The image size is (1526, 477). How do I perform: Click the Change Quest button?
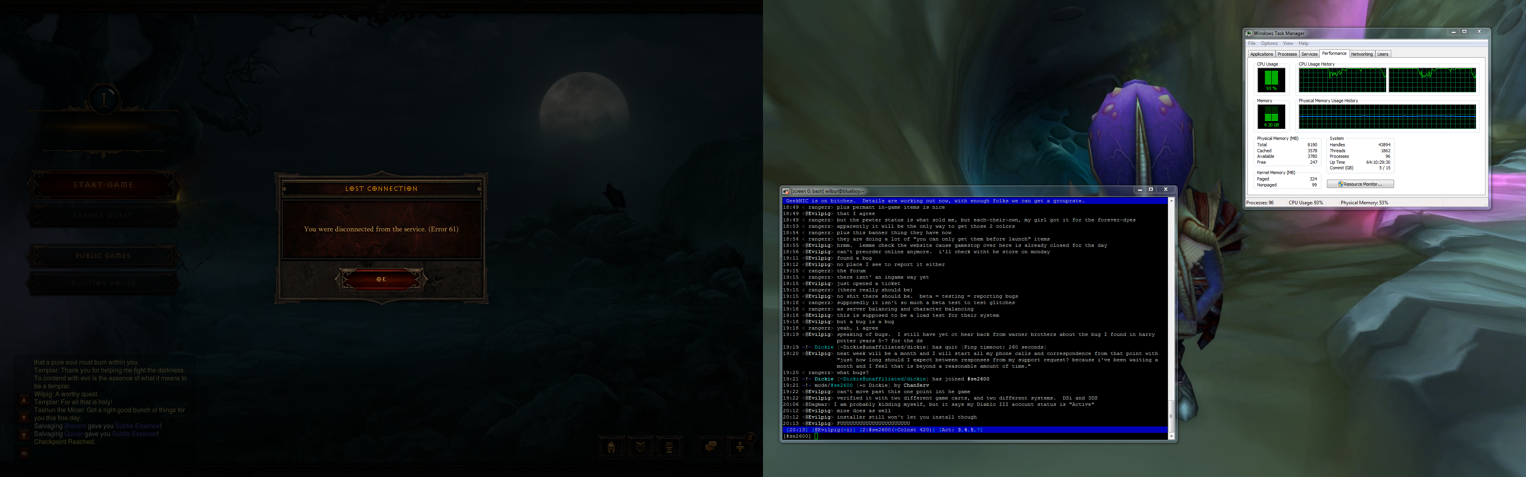(103, 216)
